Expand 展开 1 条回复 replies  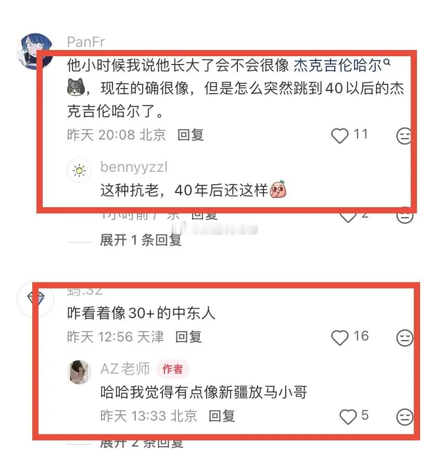141,240
